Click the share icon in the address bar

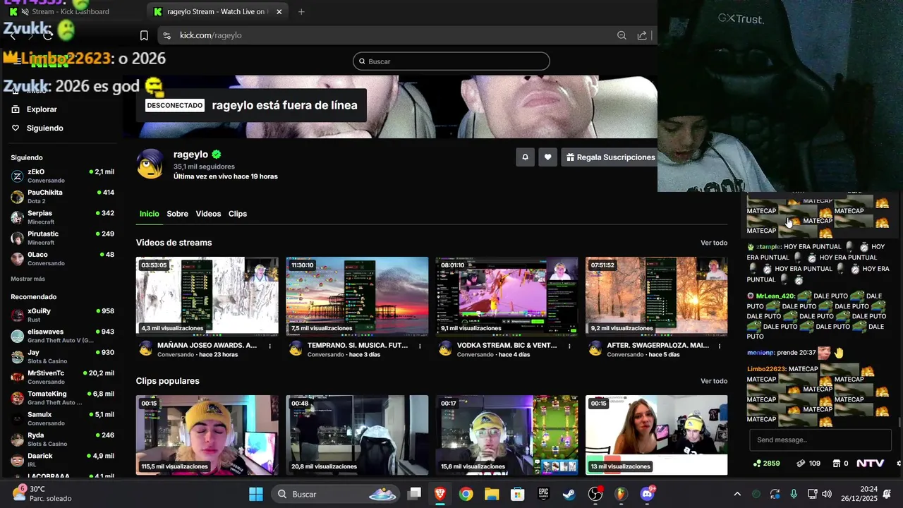pyautogui.click(x=642, y=35)
